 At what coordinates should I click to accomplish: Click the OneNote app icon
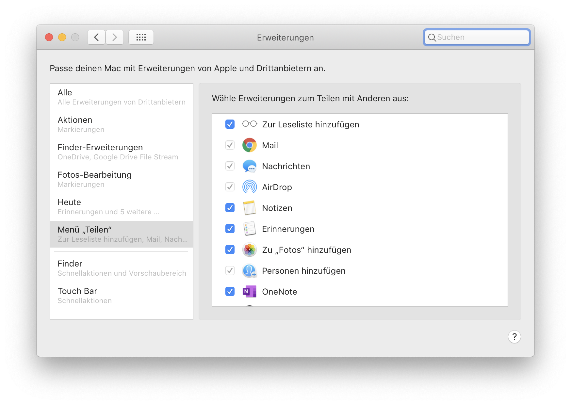(x=249, y=292)
